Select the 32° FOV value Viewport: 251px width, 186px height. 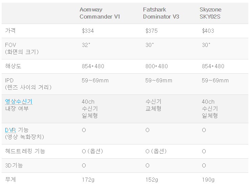point(86,45)
